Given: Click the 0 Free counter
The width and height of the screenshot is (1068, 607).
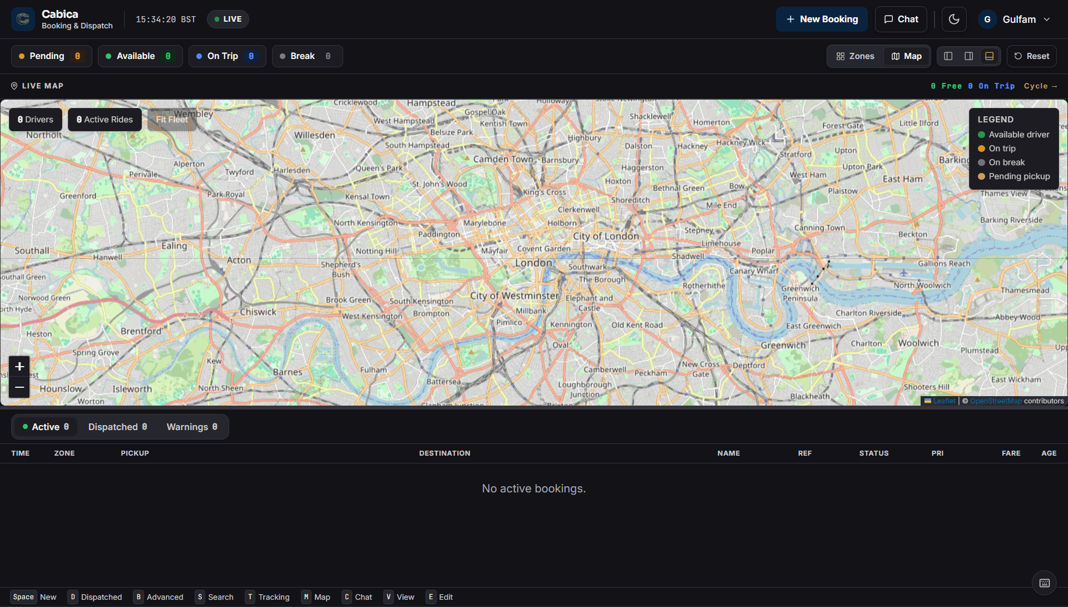Looking at the screenshot, I should pyautogui.click(x=946, y=86).
